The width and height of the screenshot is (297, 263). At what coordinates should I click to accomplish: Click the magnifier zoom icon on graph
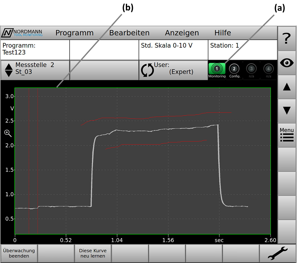click(8, 133)
